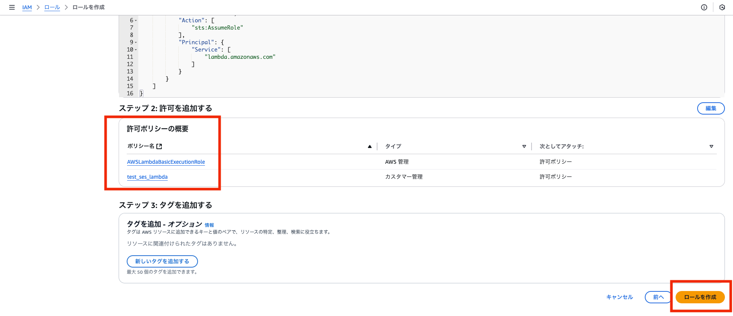Go back with the 前へ button
733x316 pixels.
(658, 297)
